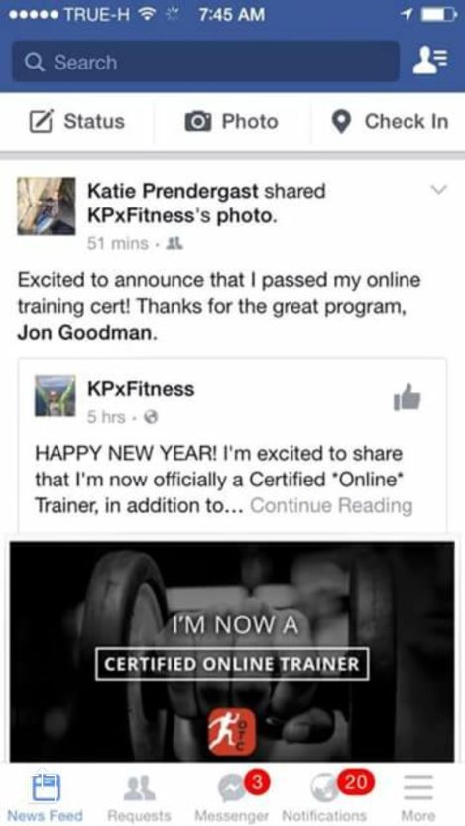The image size is (465, 826).
Task: Tap the News Feed icon
Action: click(x=45, y=788)
